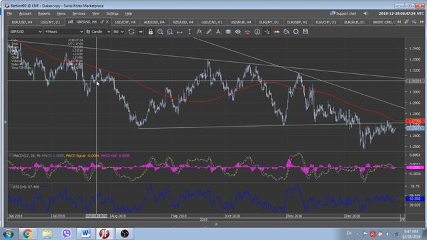Toggle the crosshair cursor icon
This screenshot has width=427, height=240.
click(267, 31)
